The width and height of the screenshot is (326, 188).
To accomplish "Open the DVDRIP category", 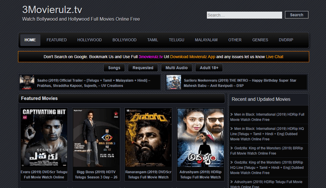I will (x=286, y=40).
